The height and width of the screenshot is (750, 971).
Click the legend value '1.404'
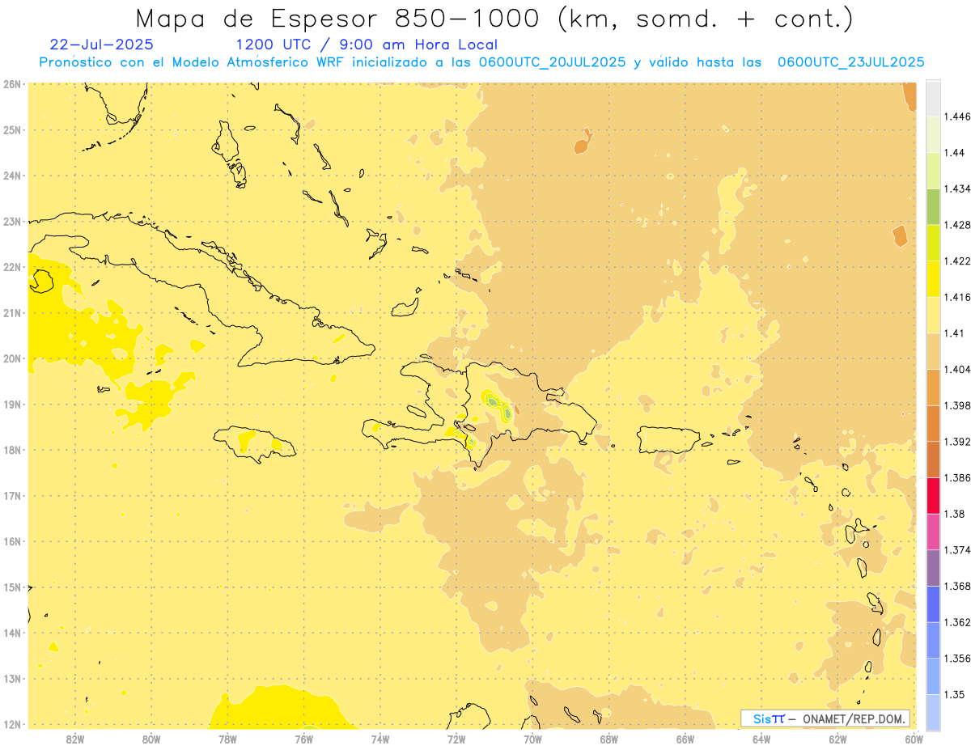point(956,369)
